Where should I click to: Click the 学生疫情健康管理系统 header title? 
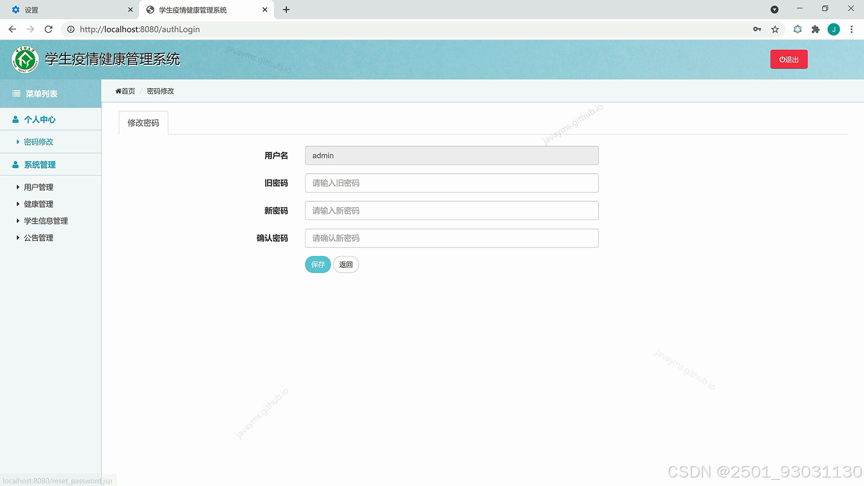pyautogui.click(x=112, y=59)
